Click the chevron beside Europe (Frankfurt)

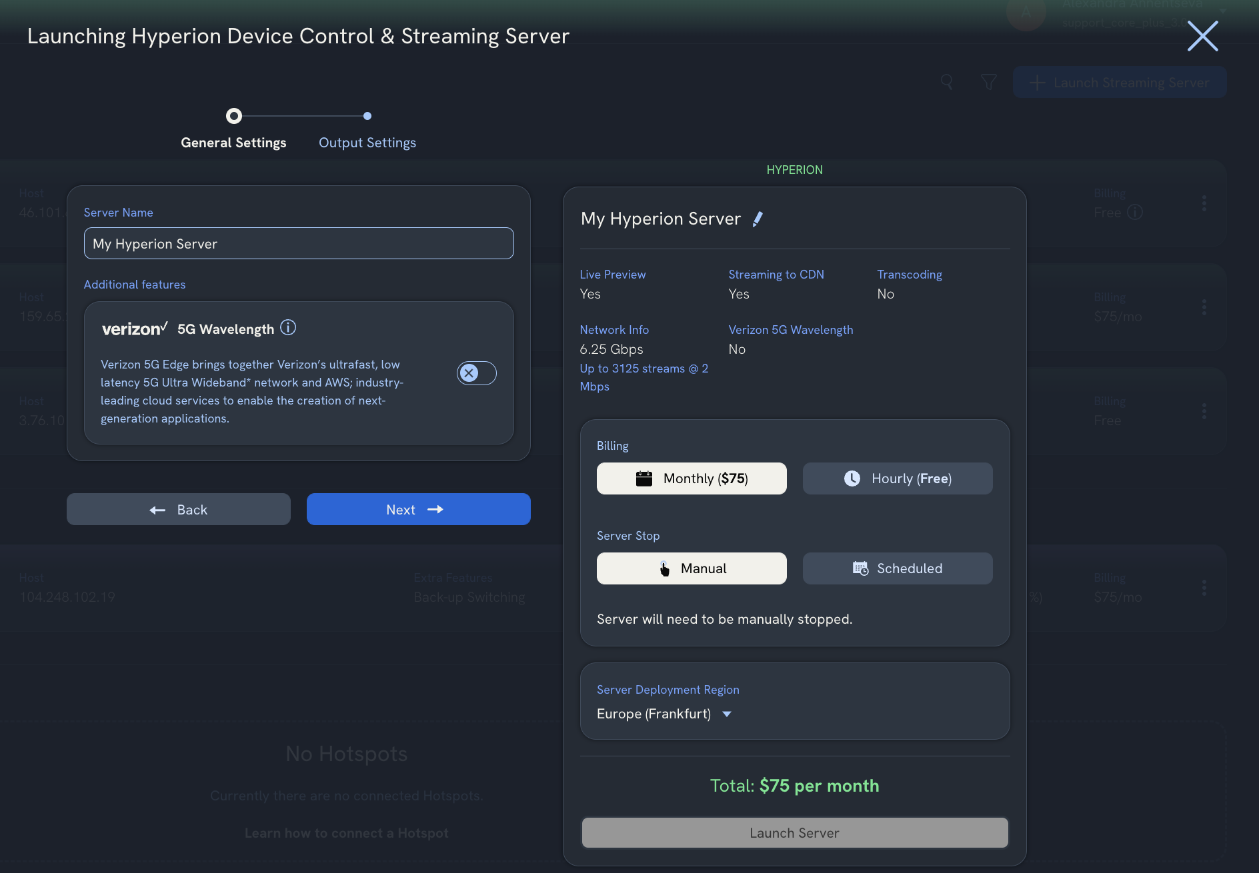click(726, 714)
